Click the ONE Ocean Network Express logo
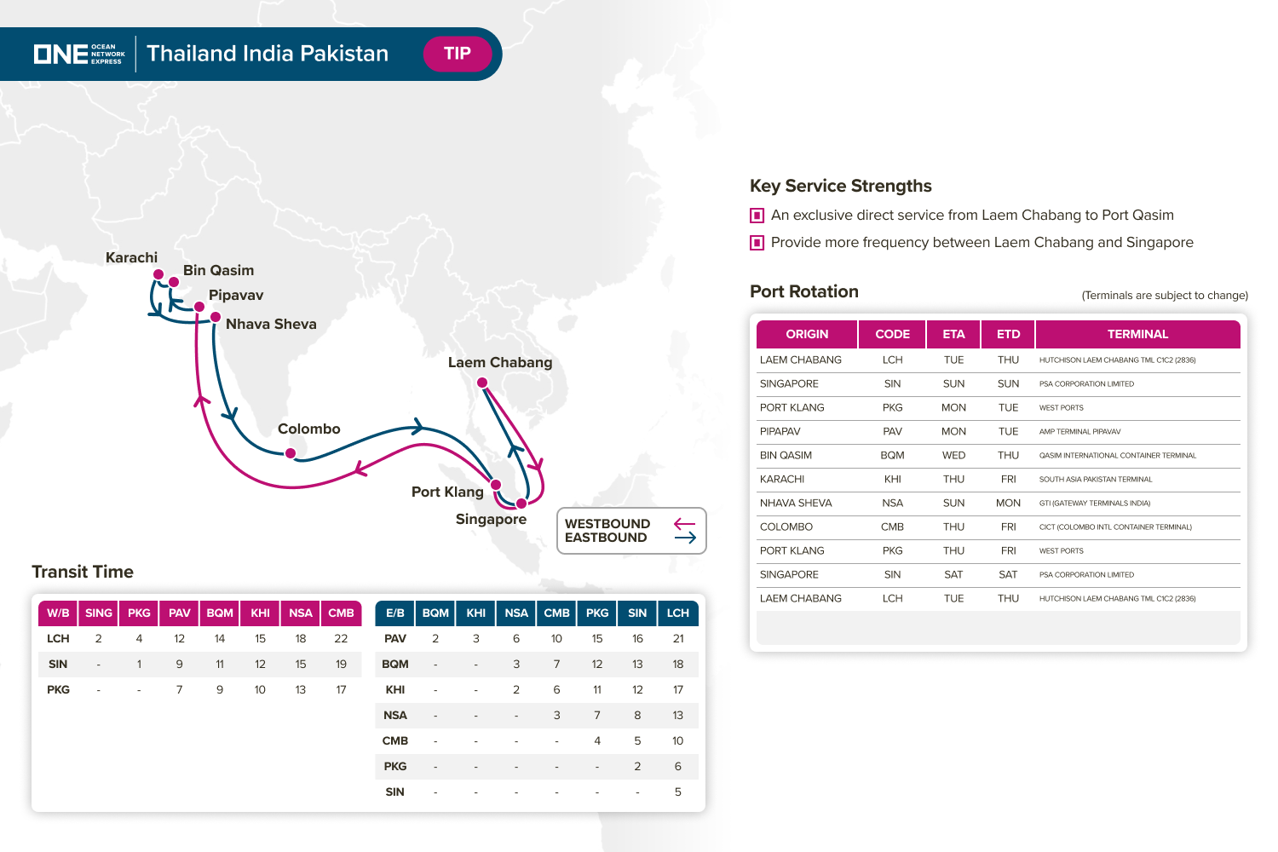The image size is (1278, 852). pos(79,54)
